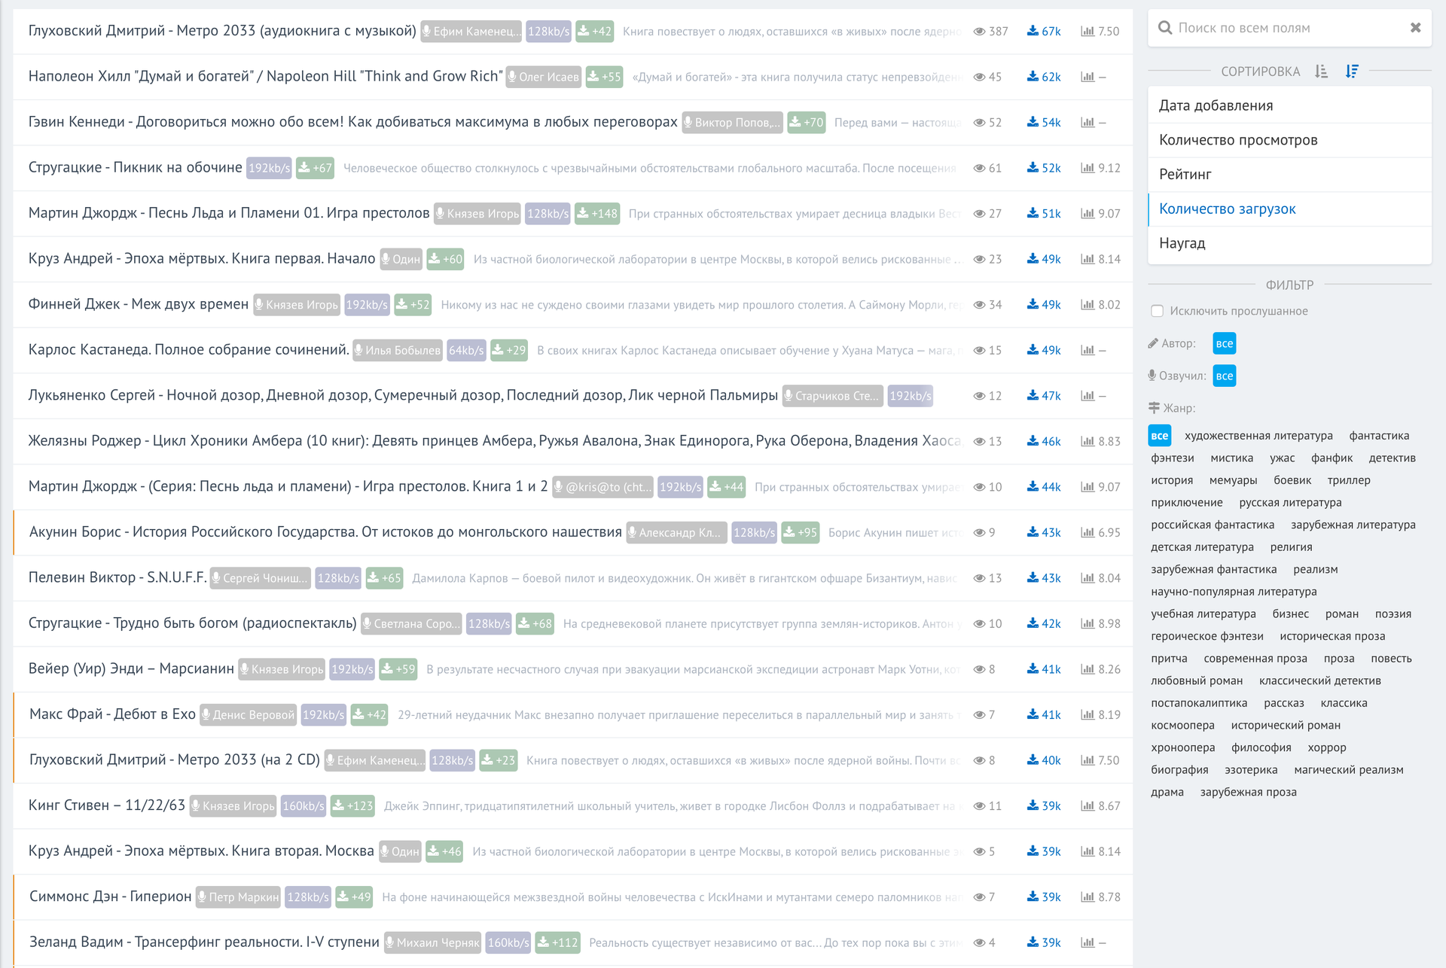This screenshot has height=968, width=1446.
Task: Sort by Дата добавления
Action: [x=1216, y=105]
